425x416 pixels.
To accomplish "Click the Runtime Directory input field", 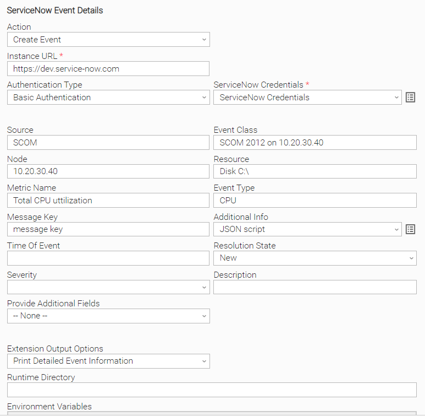I will coord(212,390).
